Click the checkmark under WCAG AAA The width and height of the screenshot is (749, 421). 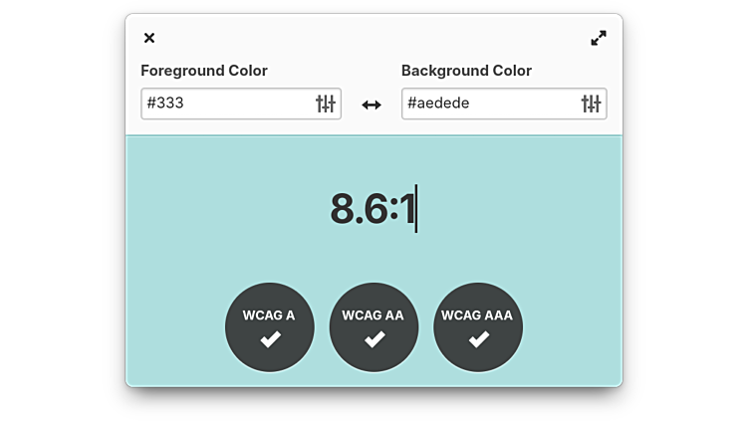478,339
